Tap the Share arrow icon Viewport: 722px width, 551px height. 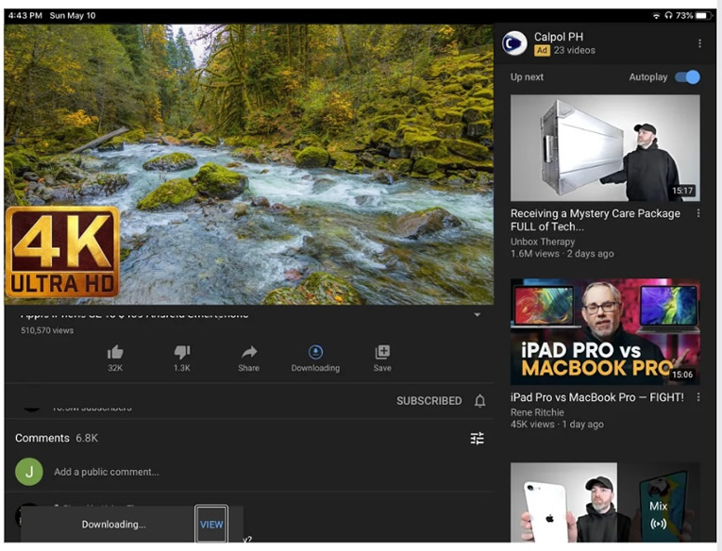click(x=248, y=352)
